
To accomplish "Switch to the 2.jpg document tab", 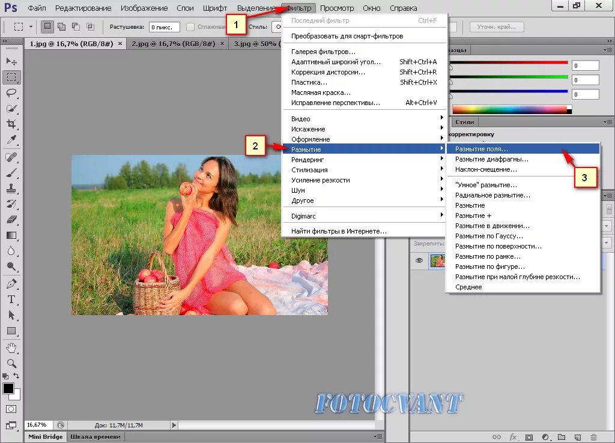I will click(177, 44).
